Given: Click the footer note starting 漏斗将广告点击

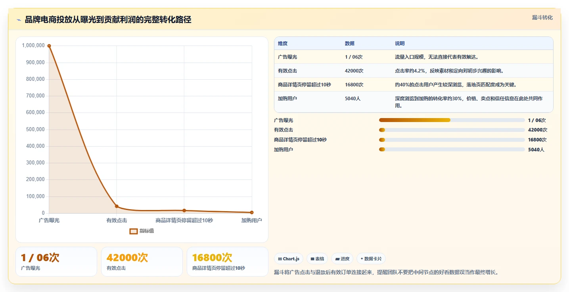Looking at the screenshot, I should click(386, 272).
